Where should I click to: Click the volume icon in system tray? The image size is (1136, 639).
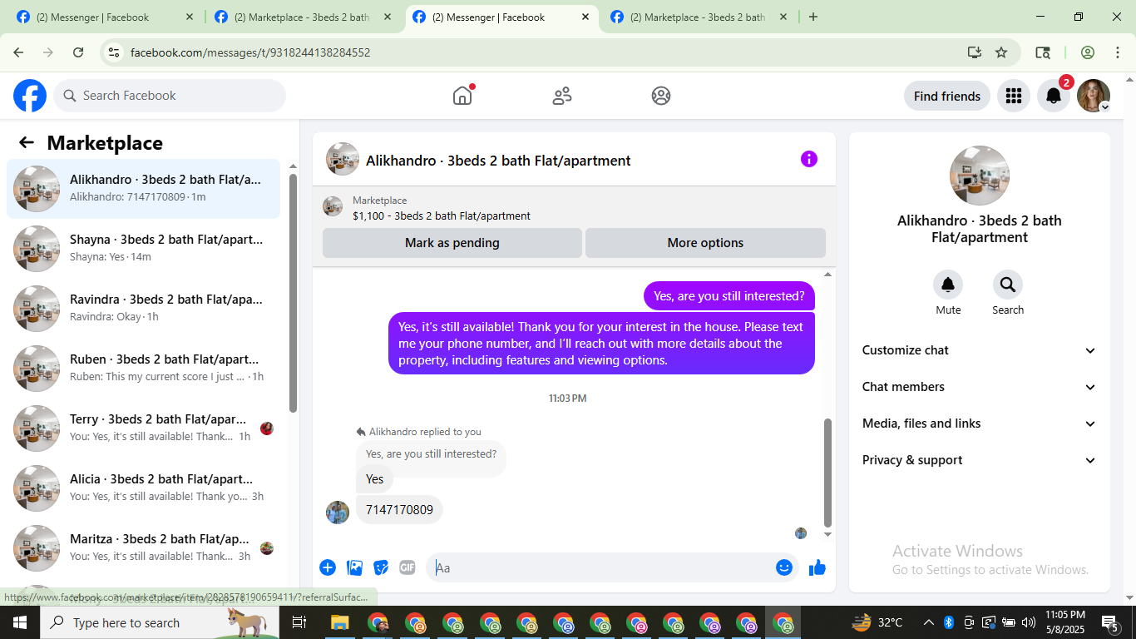1029,622
